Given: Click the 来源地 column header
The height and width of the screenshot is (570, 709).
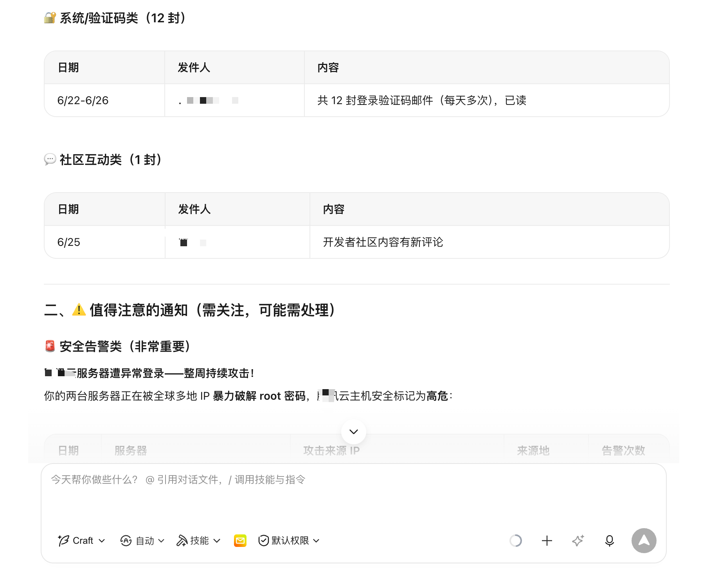Looking at the screenshot, I should point(533,451).
